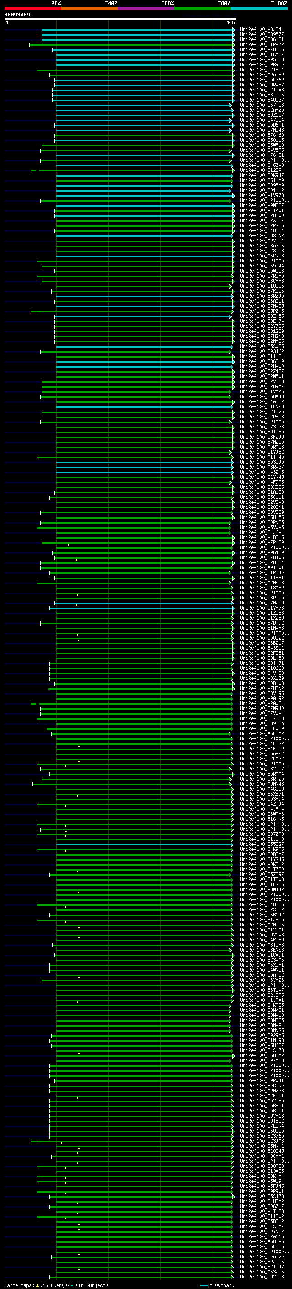Click the green ~80% identity legend segment
292x1289 pixels.
pos(203,8)
